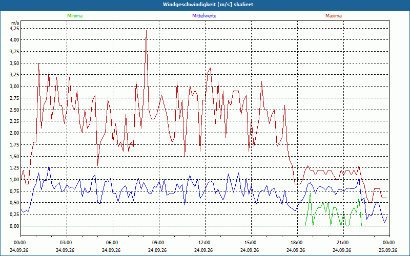Click the green Minima legend label
The height and width of the screenshot is (256, 410).
(75, 16)
